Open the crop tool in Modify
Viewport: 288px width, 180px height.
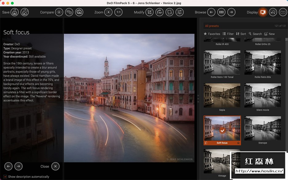[x=149, y=12]
